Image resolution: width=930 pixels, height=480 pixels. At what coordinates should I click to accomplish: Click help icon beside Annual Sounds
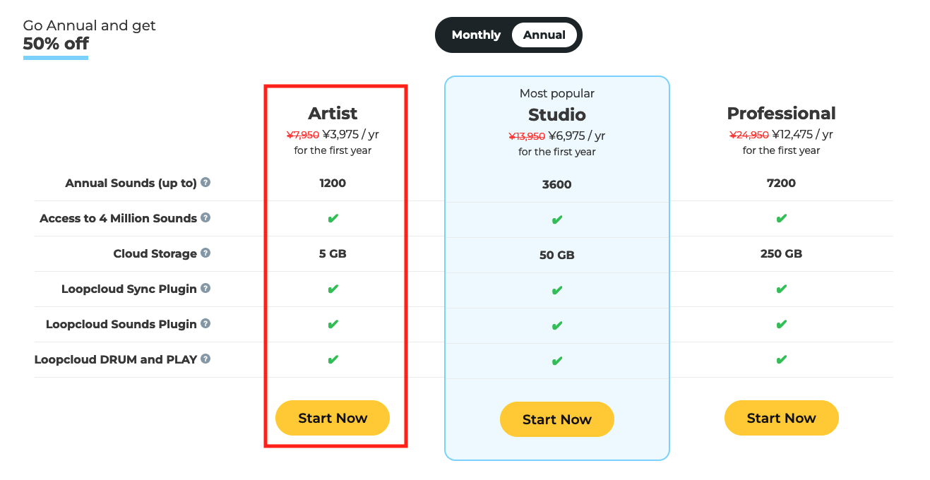click(x=205, y=182)
